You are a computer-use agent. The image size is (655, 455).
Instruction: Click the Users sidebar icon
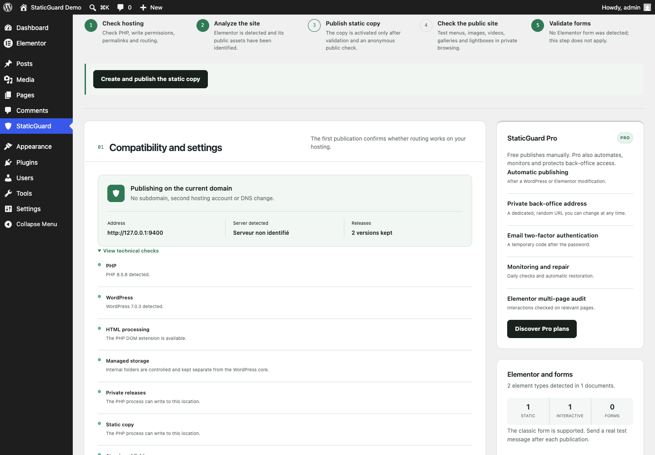coord(8,178)
